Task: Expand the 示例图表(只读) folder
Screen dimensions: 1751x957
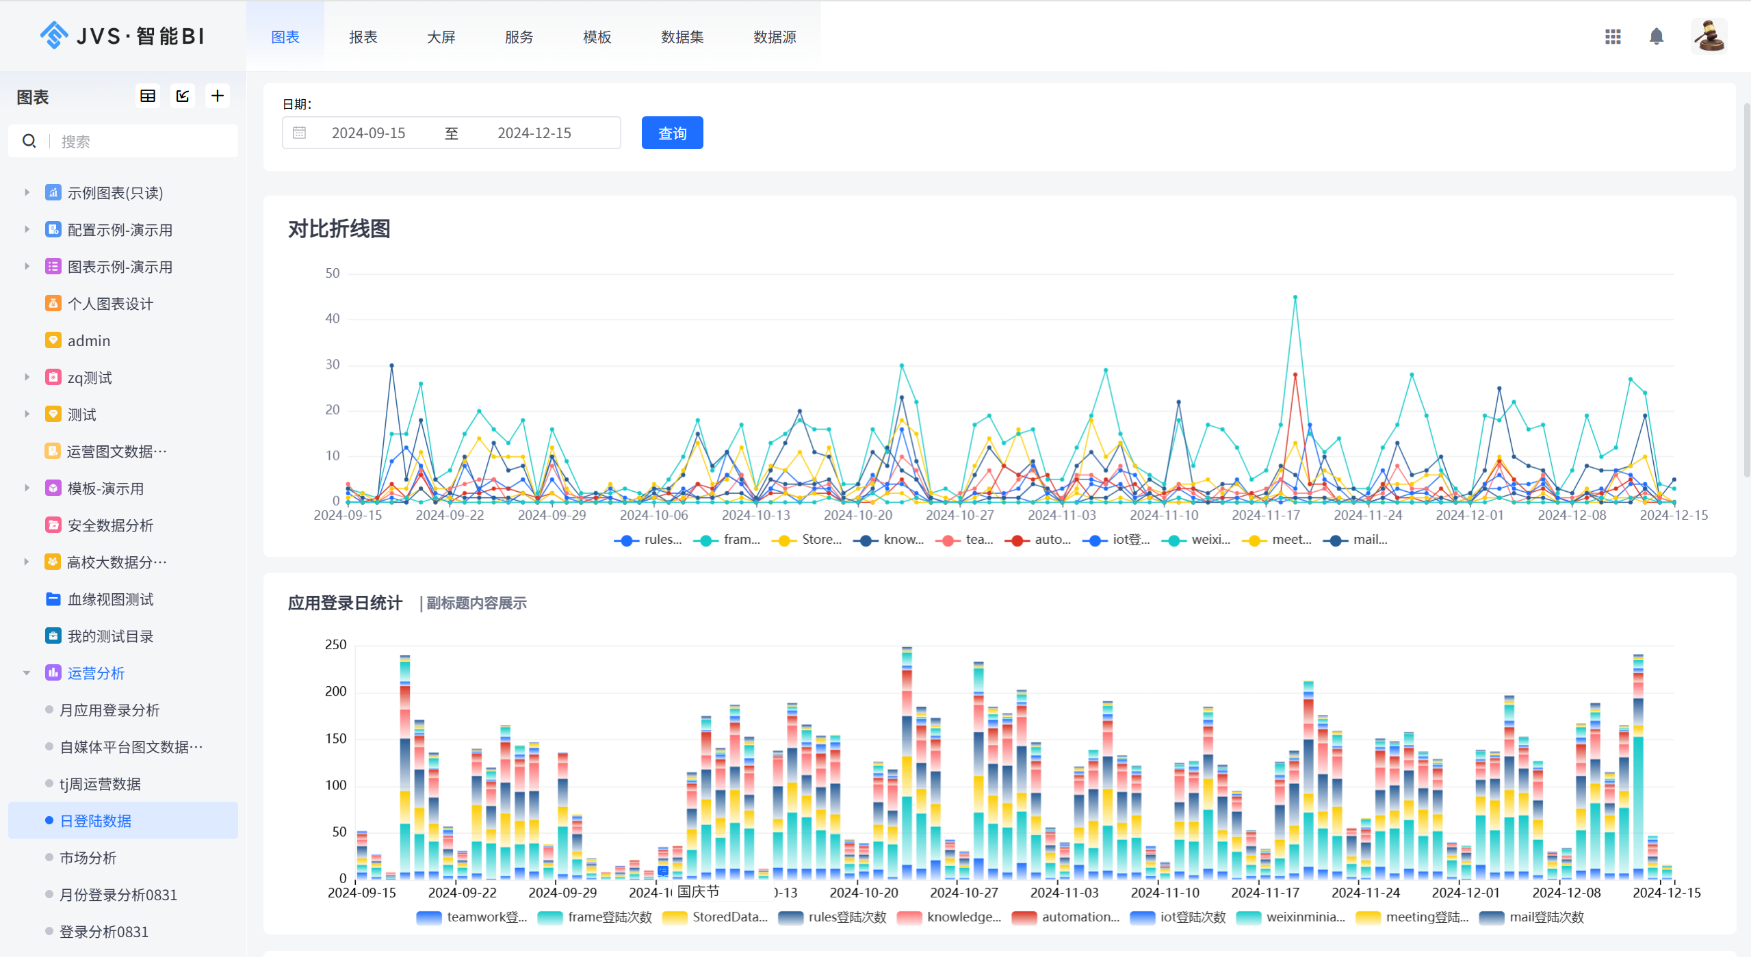Action: click(x=27, y=193)
